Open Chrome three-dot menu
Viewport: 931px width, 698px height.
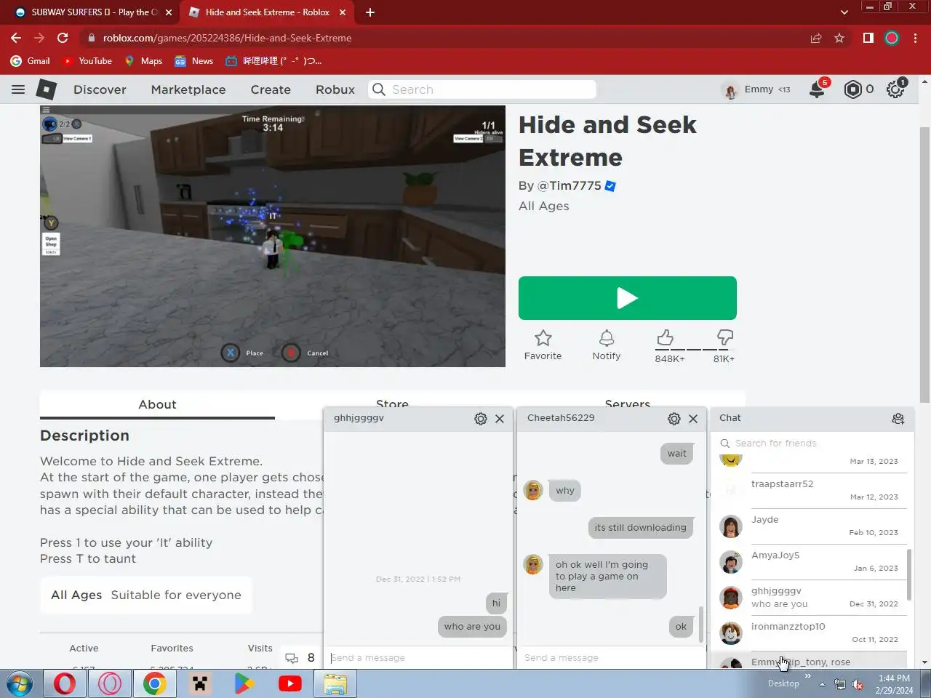point(916,38)
